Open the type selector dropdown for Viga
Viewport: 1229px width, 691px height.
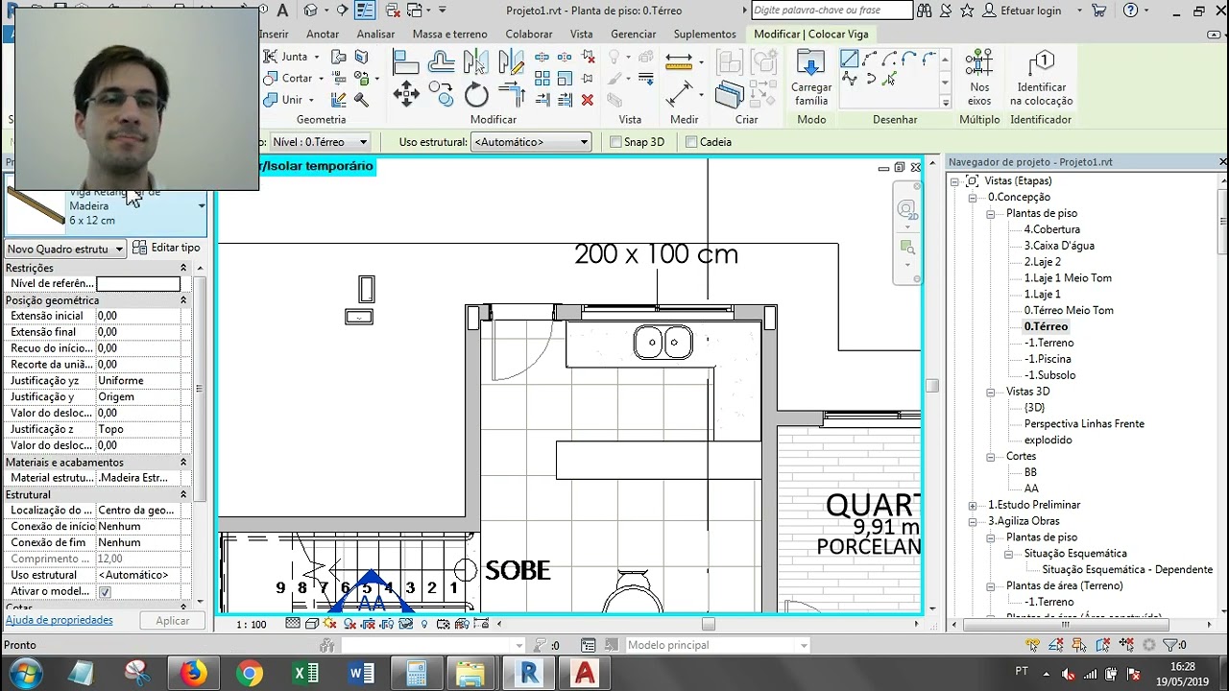pos(202,205)
